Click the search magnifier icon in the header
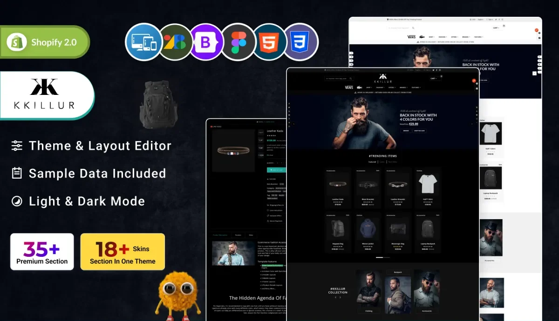 (x=351, y=79)
